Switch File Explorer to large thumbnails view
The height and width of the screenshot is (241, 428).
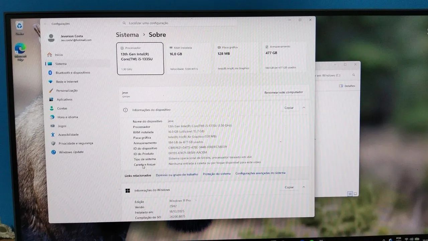[x=355, y=194]
